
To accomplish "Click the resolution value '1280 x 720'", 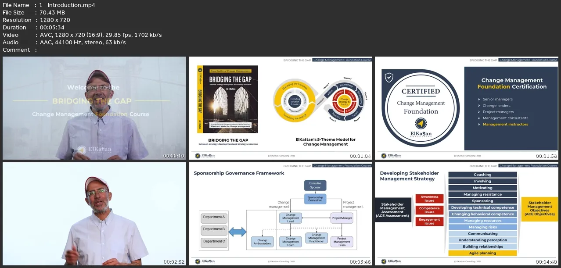I will (x=54, y=20).
